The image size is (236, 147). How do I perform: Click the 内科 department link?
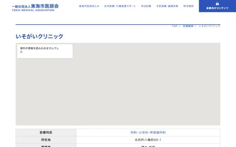[133, 132]
